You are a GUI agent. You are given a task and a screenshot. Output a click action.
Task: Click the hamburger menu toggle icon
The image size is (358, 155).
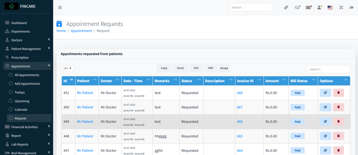click(60, 7)
